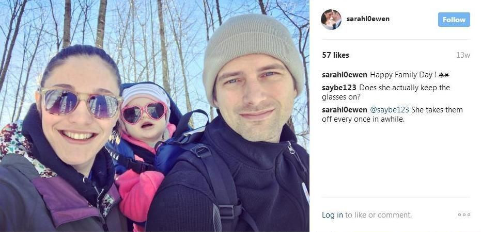Click the paw print emoji in caption
481x232 pixels.
click(x=444, y=75)
